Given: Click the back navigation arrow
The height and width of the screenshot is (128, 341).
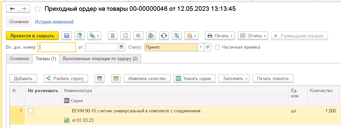Looking at the screenshot, I should pyautogui.click(x=12, y=8).
